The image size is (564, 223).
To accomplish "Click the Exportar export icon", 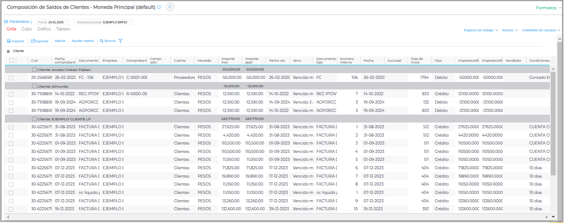I will (x=33, y=41).
